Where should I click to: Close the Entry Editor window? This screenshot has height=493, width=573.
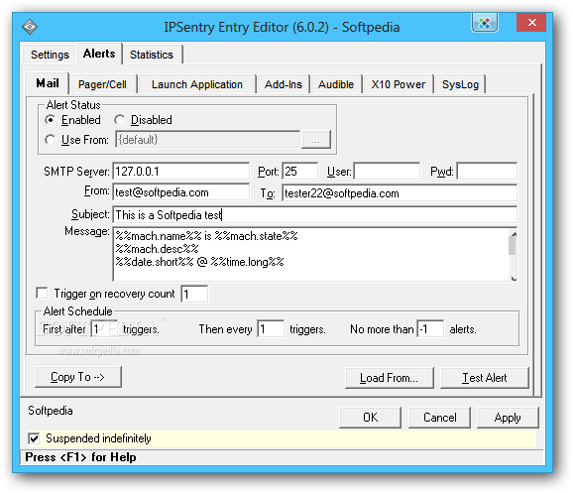531,22
